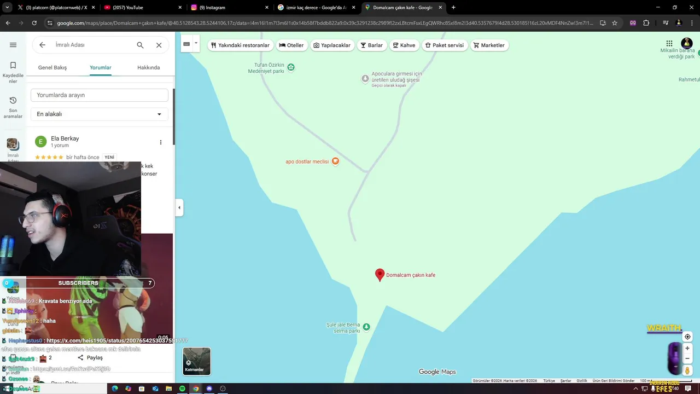Open the En alakalı sort dropdown
Screen dimensions: 700x394
[100, 114]
